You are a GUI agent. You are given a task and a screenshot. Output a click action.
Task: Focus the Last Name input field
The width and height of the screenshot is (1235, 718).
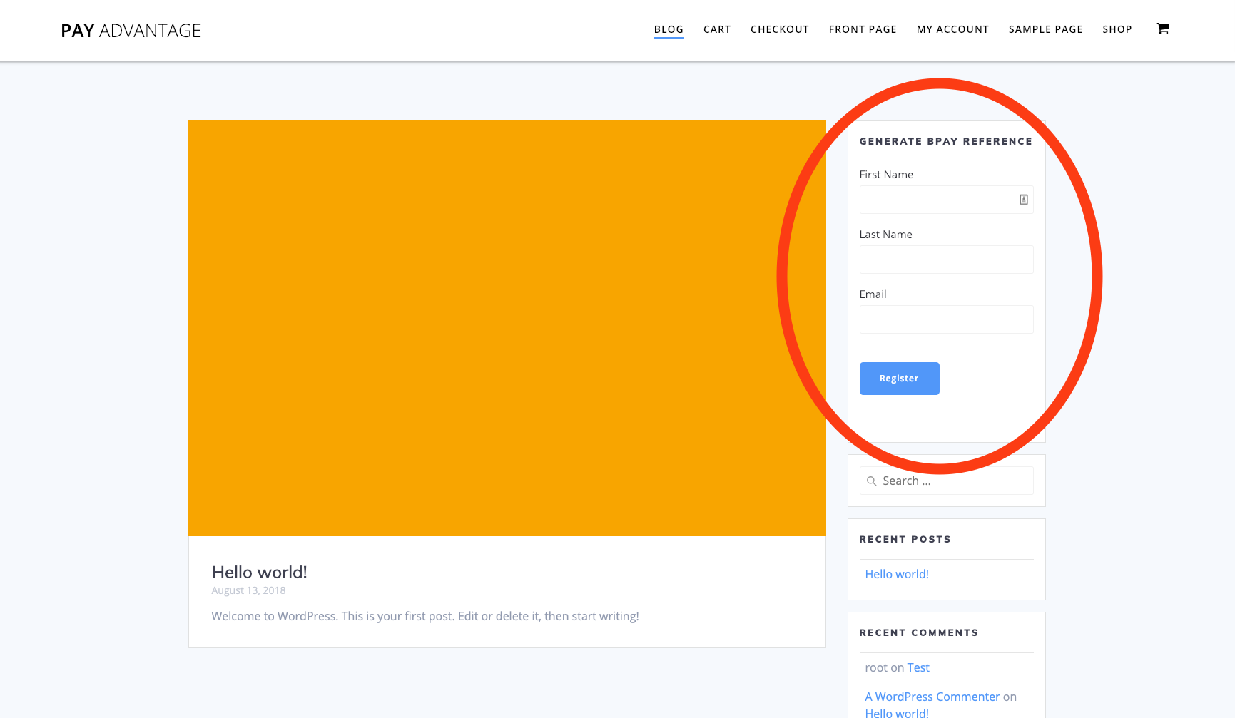(946, 260)
